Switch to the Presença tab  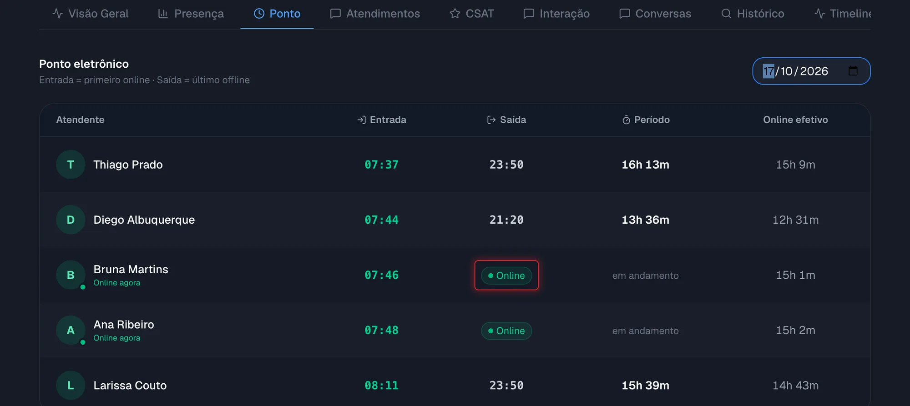[191, 14]
